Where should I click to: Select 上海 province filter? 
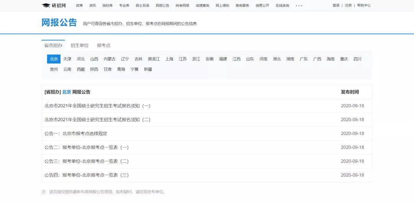point(169,59)
